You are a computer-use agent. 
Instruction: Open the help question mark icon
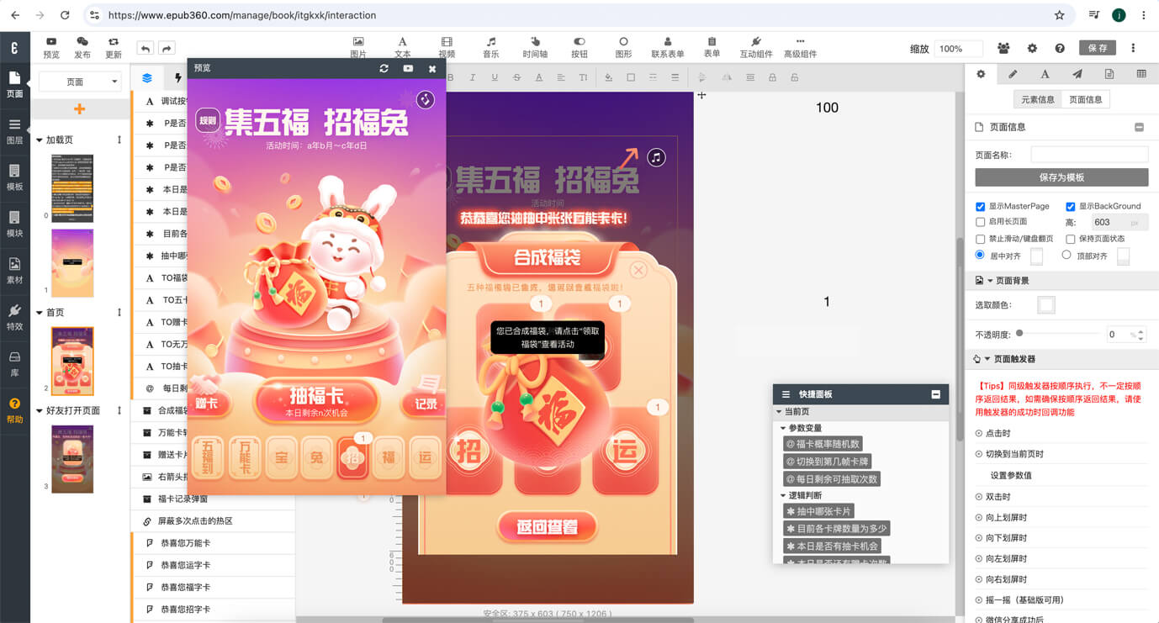(x=1060, y=49)
